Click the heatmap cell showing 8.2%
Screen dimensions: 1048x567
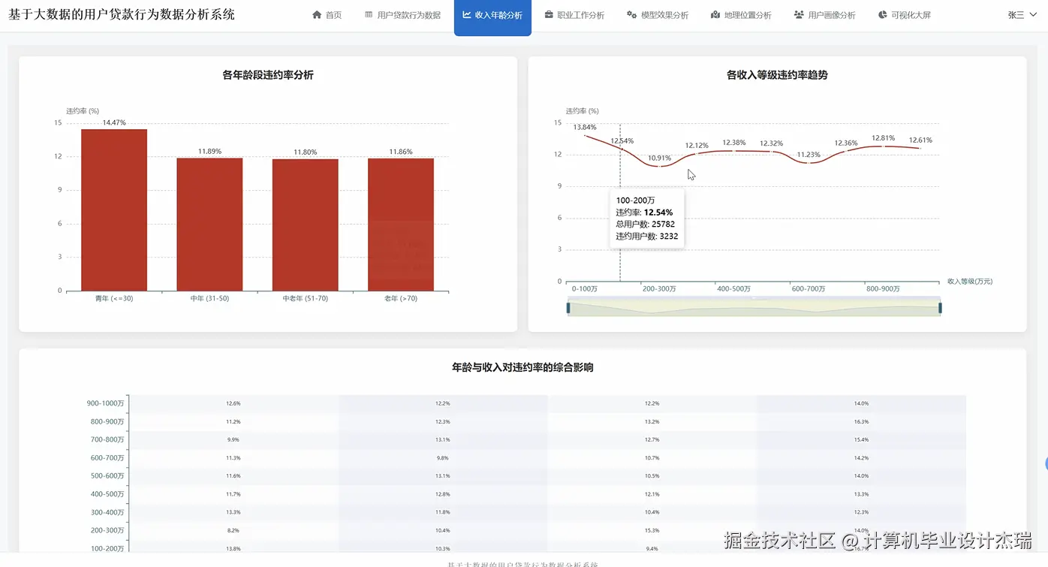(233, 531)
